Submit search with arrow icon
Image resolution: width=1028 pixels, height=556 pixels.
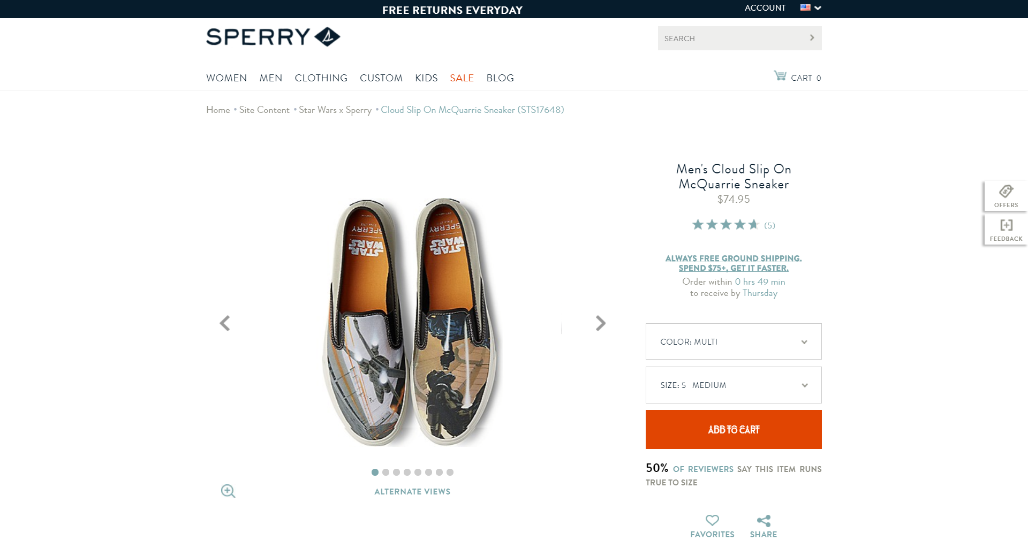(x=812, y=38)
